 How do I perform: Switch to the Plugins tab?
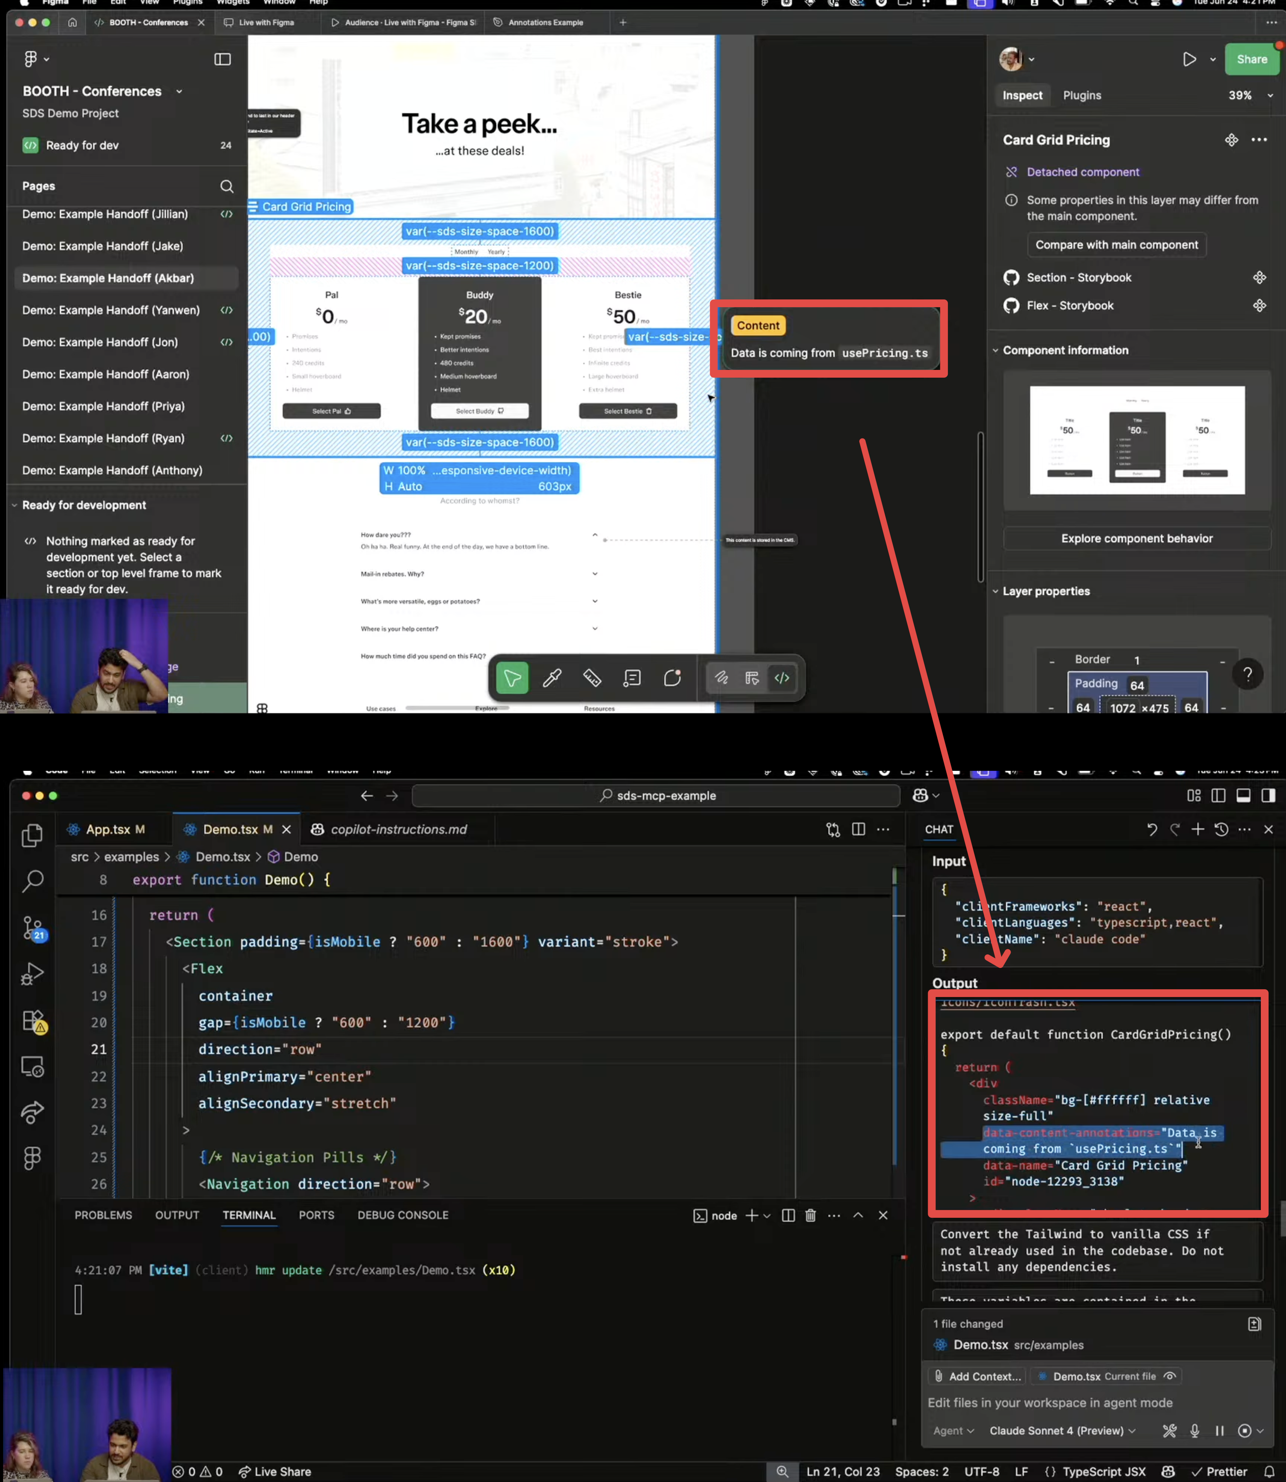click(1081, 95)
